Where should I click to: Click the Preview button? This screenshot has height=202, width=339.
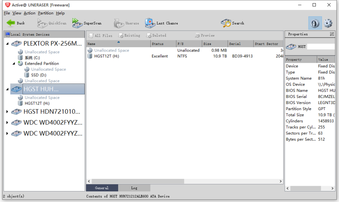click(205, 36)
